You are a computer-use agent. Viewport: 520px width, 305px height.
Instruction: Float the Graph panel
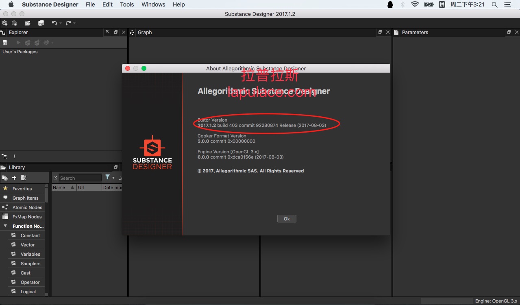pos(380,32)
